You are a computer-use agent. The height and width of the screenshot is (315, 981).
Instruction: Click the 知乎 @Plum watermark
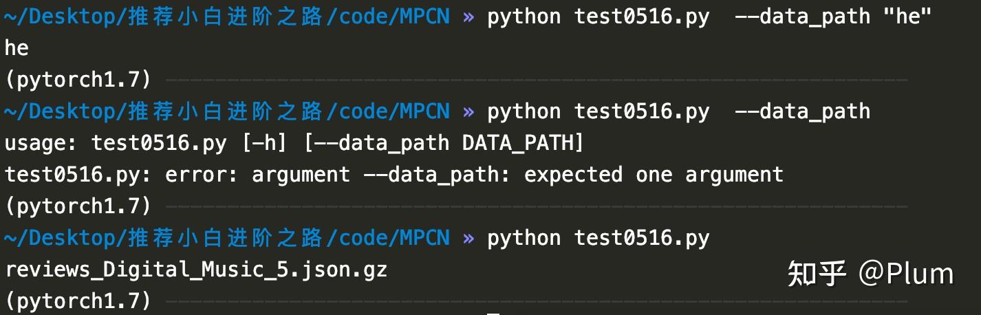[870, 274]
